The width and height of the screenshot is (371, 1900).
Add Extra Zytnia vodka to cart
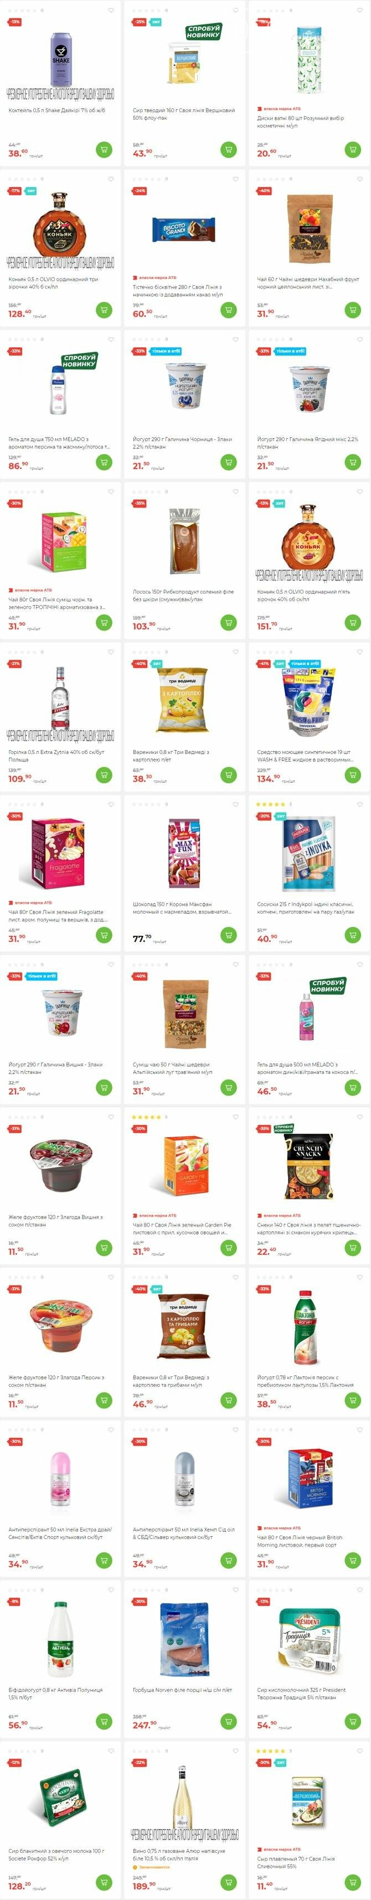(x=104, y=774)
